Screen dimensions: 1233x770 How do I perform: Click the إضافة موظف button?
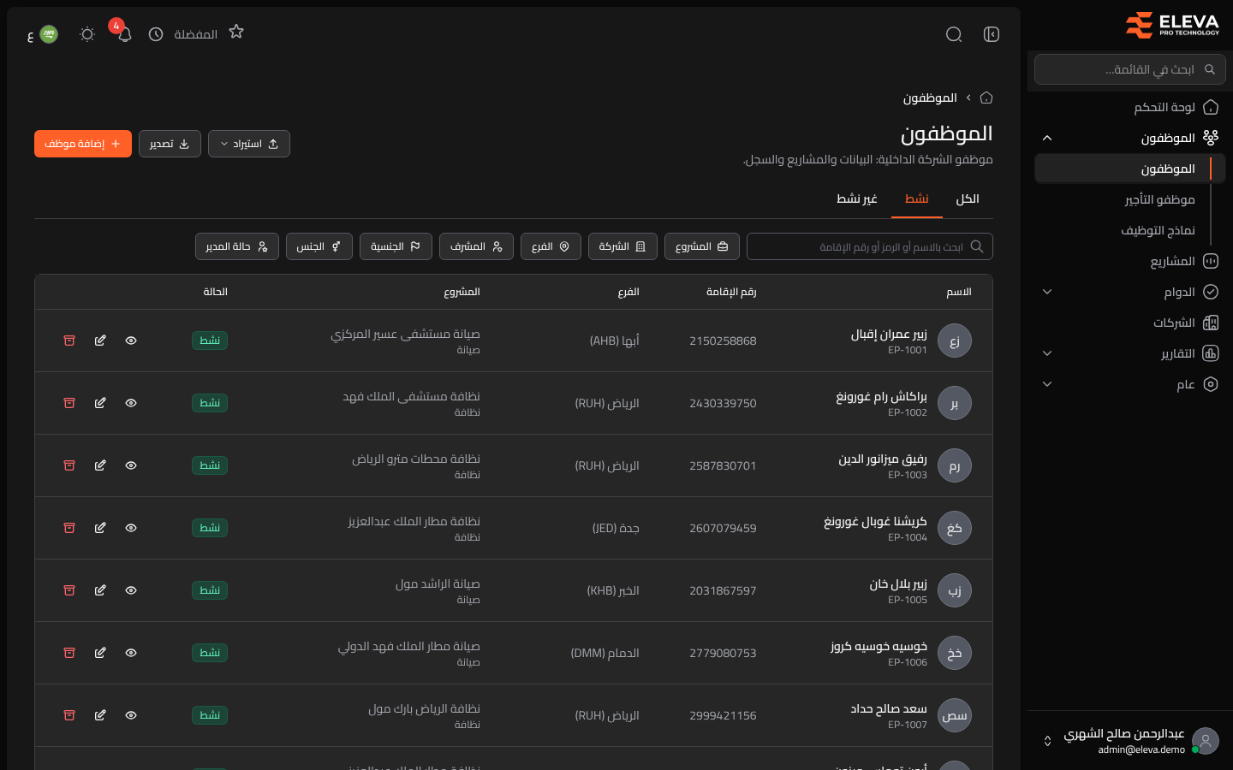pos(83,144)
